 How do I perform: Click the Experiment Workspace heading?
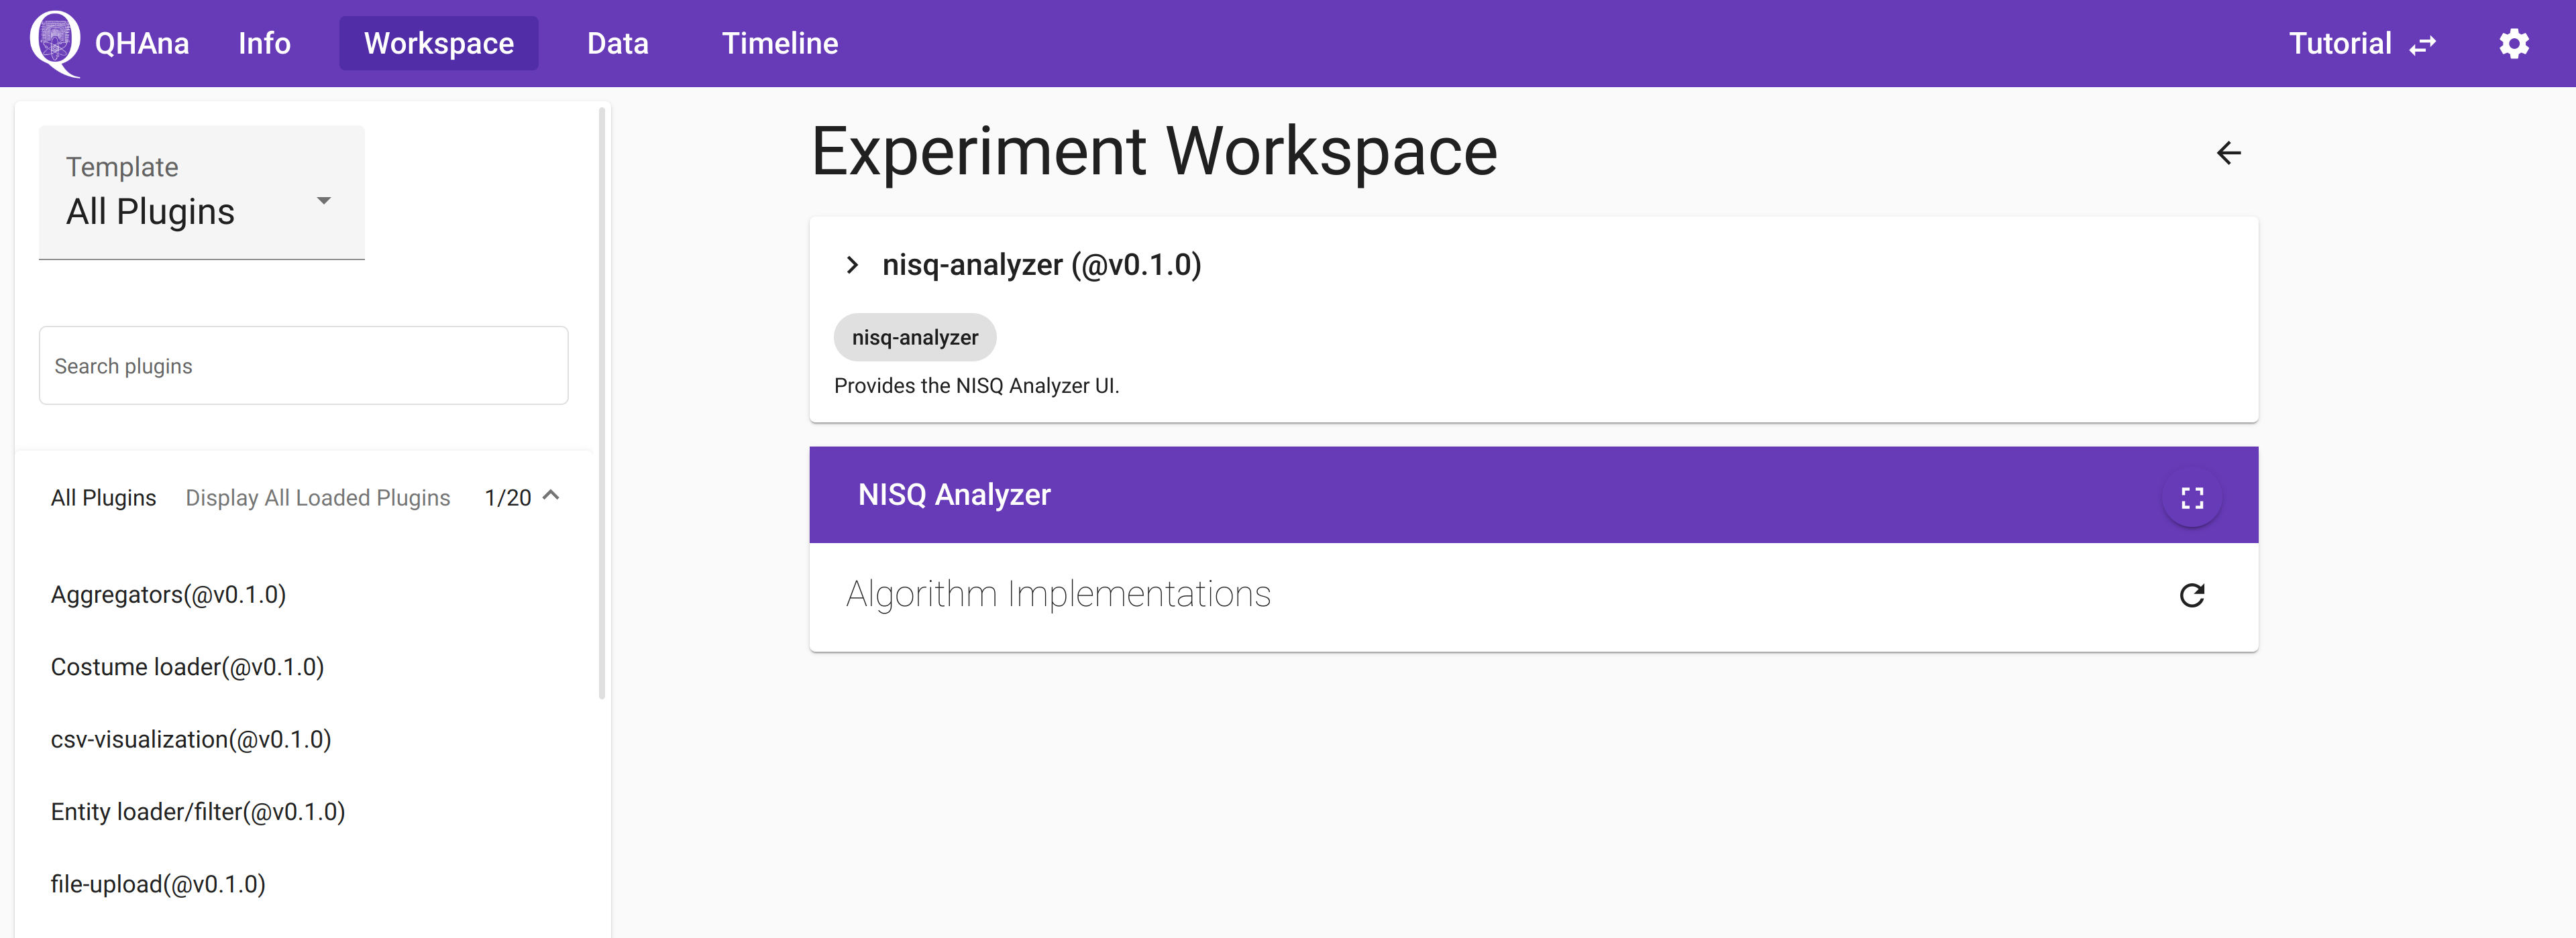tap(1154, 152)
